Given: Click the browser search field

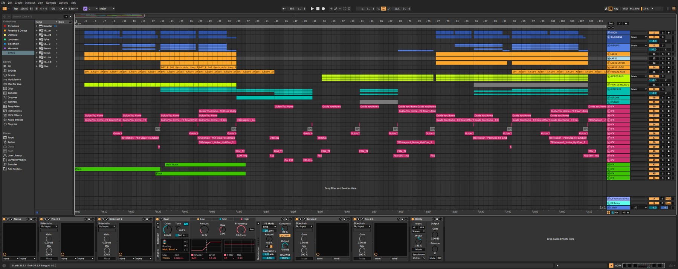Looking at the screenshot, I should click(x=37, y=17).
